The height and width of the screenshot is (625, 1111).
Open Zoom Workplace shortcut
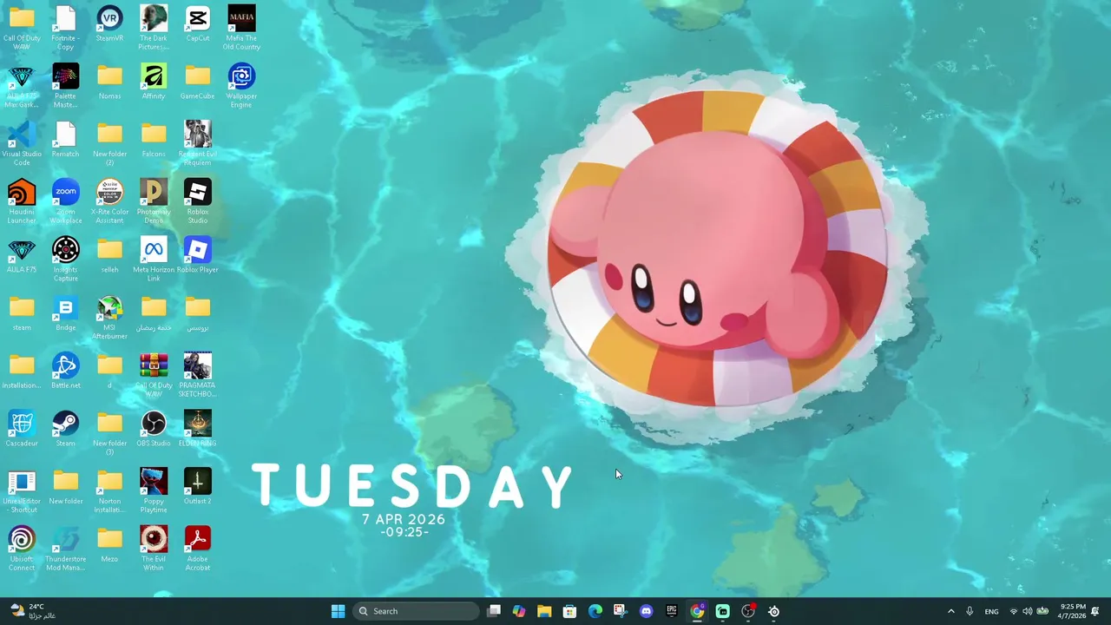tap(65, 202)
